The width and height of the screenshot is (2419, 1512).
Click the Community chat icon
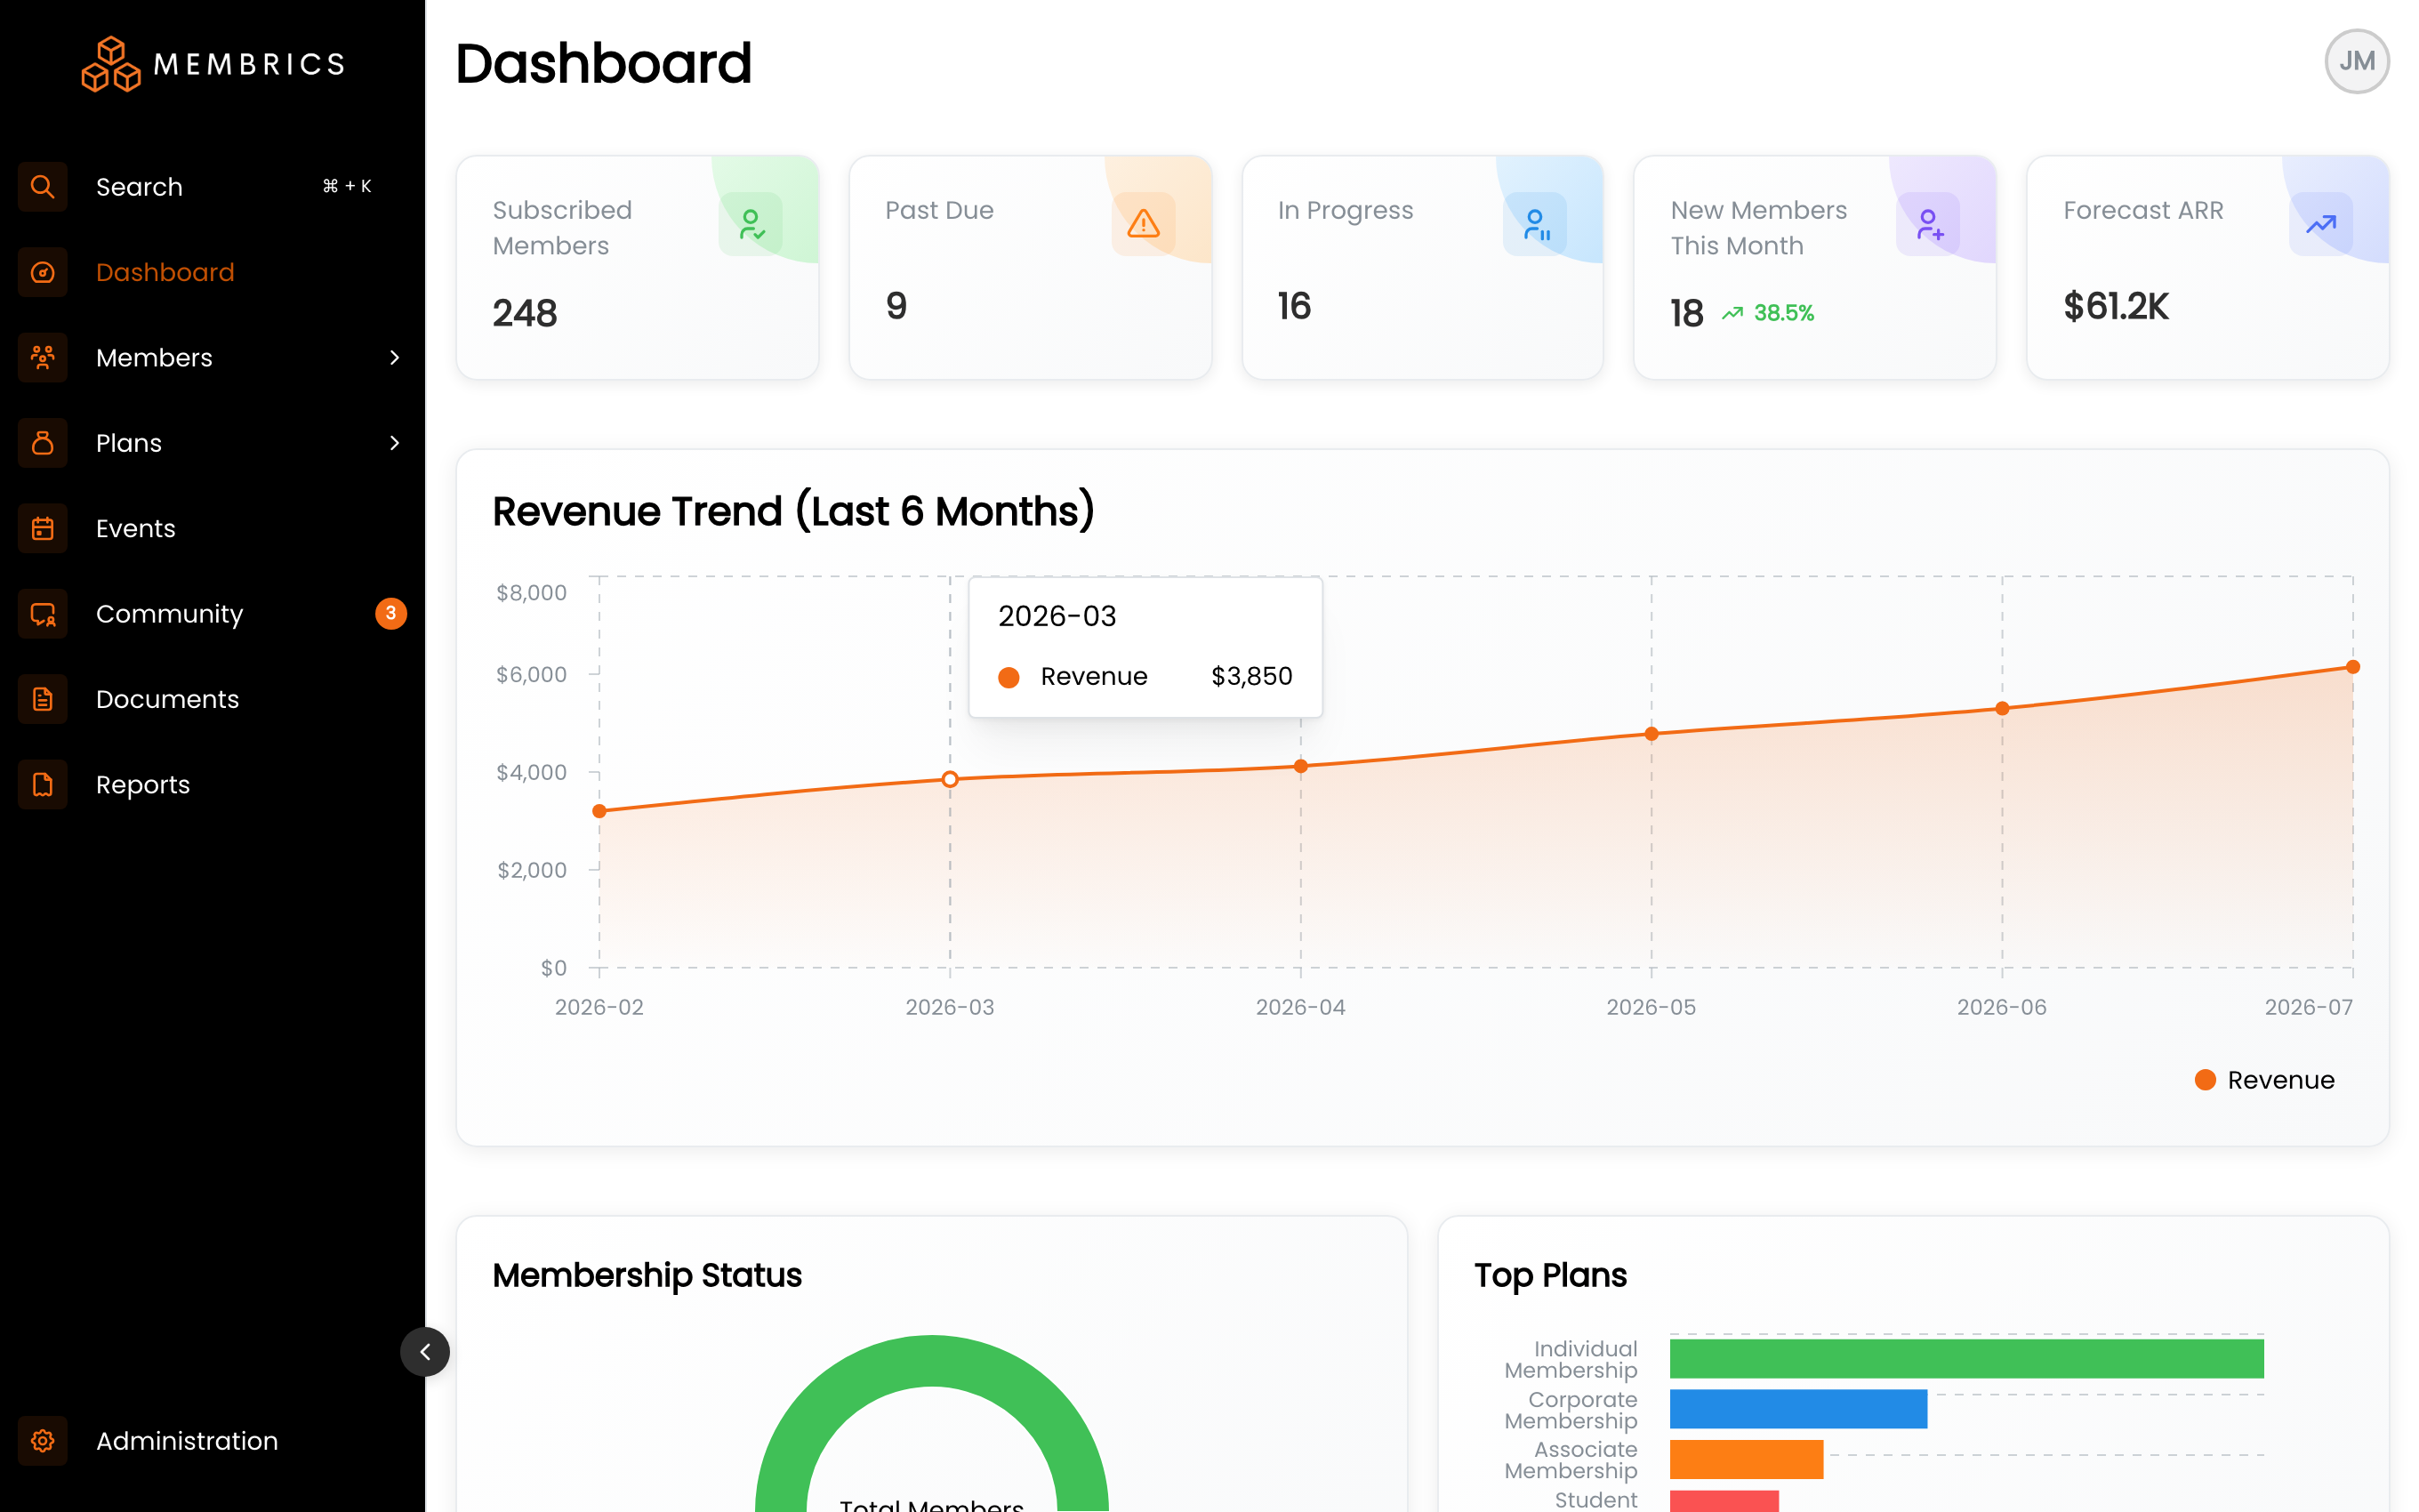coord(42,614)
